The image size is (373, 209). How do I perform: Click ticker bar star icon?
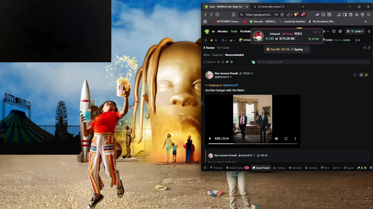click(212, 40)
